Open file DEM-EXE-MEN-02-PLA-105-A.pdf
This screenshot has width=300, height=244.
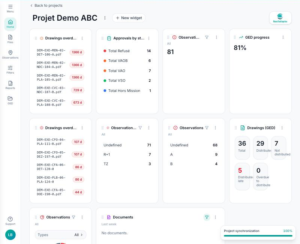click(51, 78)
